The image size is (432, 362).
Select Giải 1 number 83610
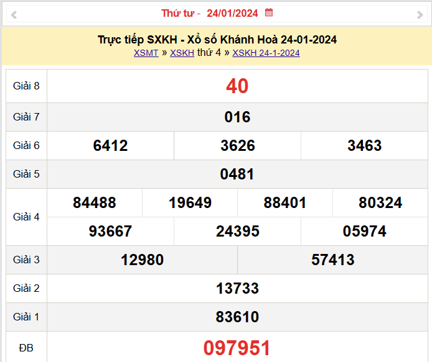click(237, 317)
